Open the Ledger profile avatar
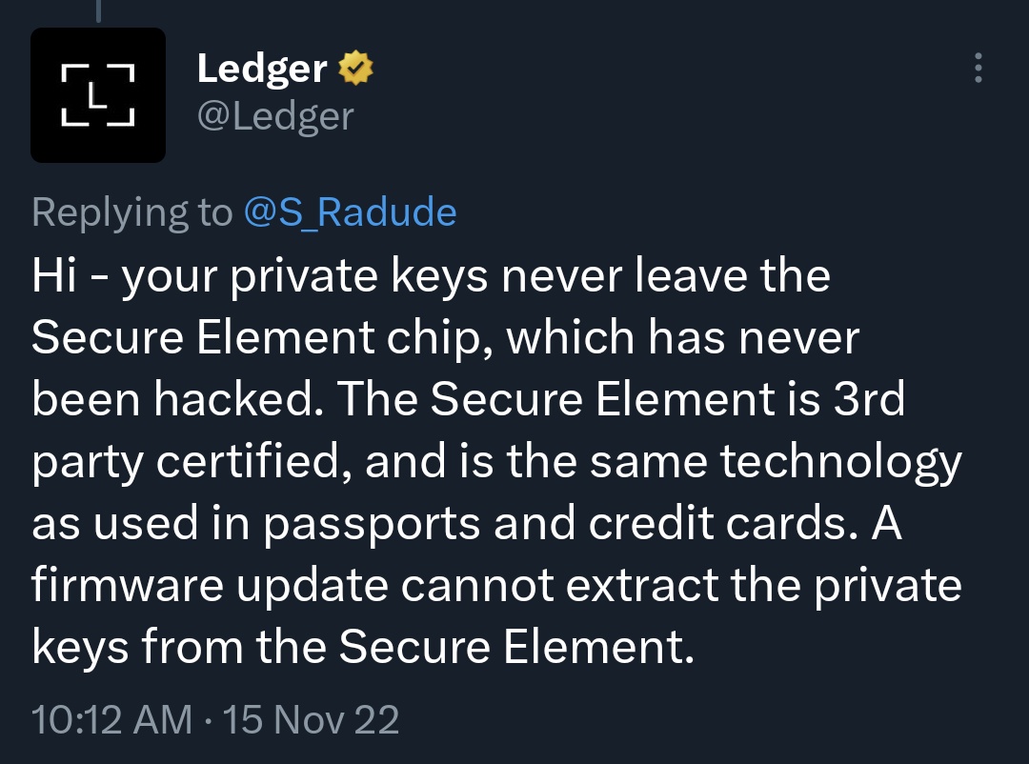This screenshot has width=1029, height=764. [98, 95]
